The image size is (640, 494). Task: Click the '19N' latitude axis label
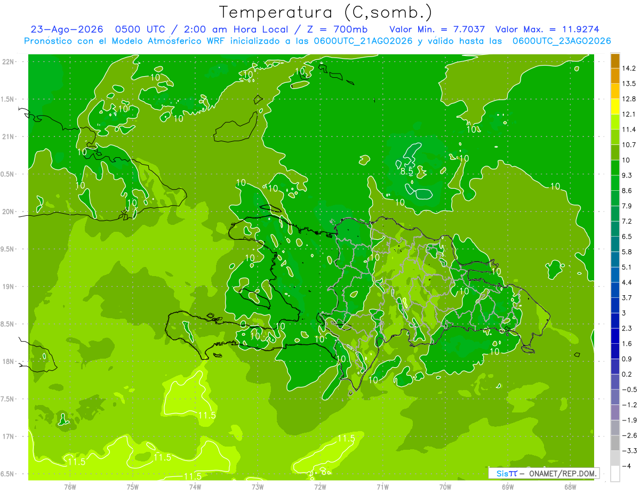coord(9,287)
